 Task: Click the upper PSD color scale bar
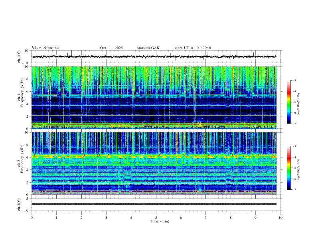click(x=289, y=102)
